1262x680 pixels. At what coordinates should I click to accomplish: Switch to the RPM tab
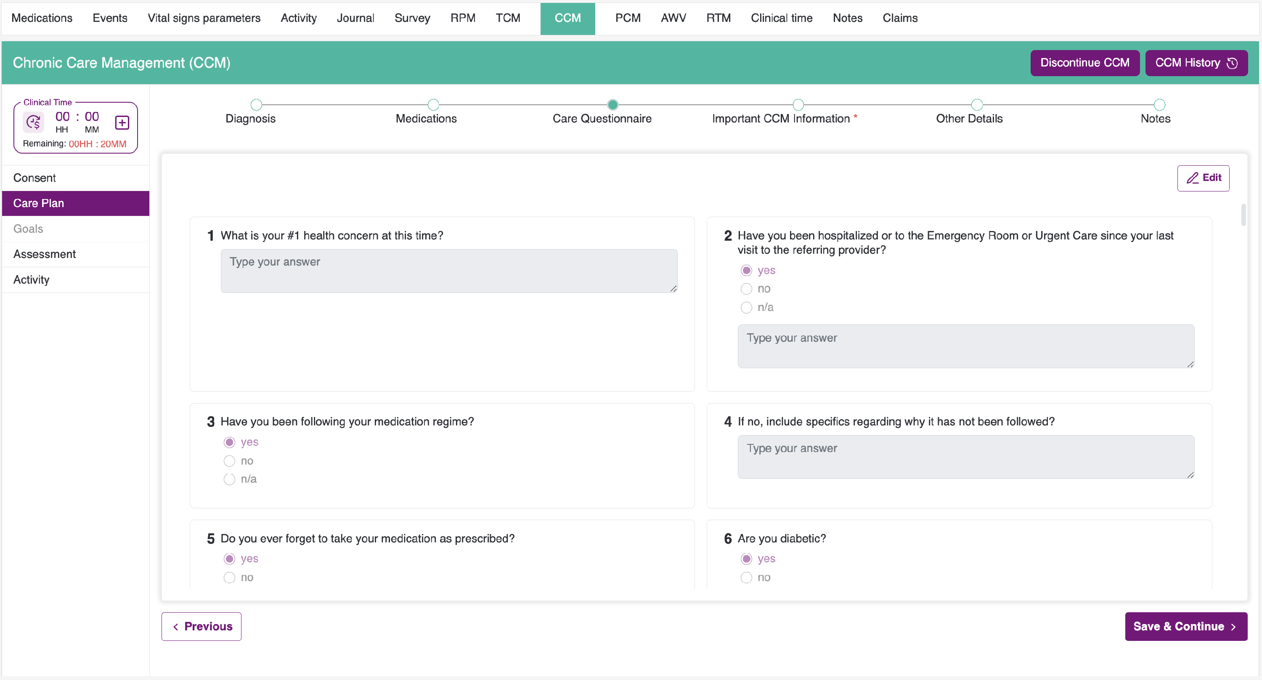coord(462,18)
